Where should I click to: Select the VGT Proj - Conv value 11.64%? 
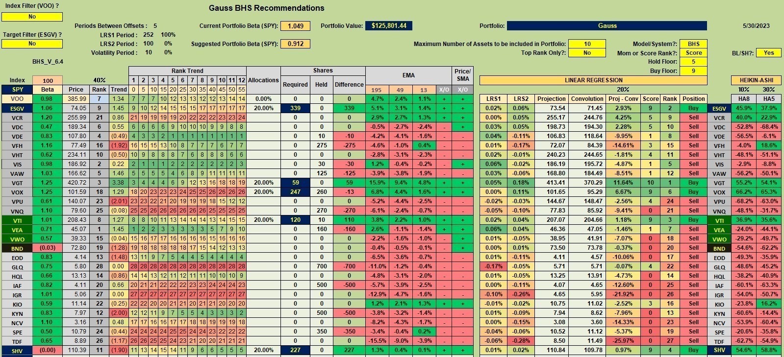point(624,183)
